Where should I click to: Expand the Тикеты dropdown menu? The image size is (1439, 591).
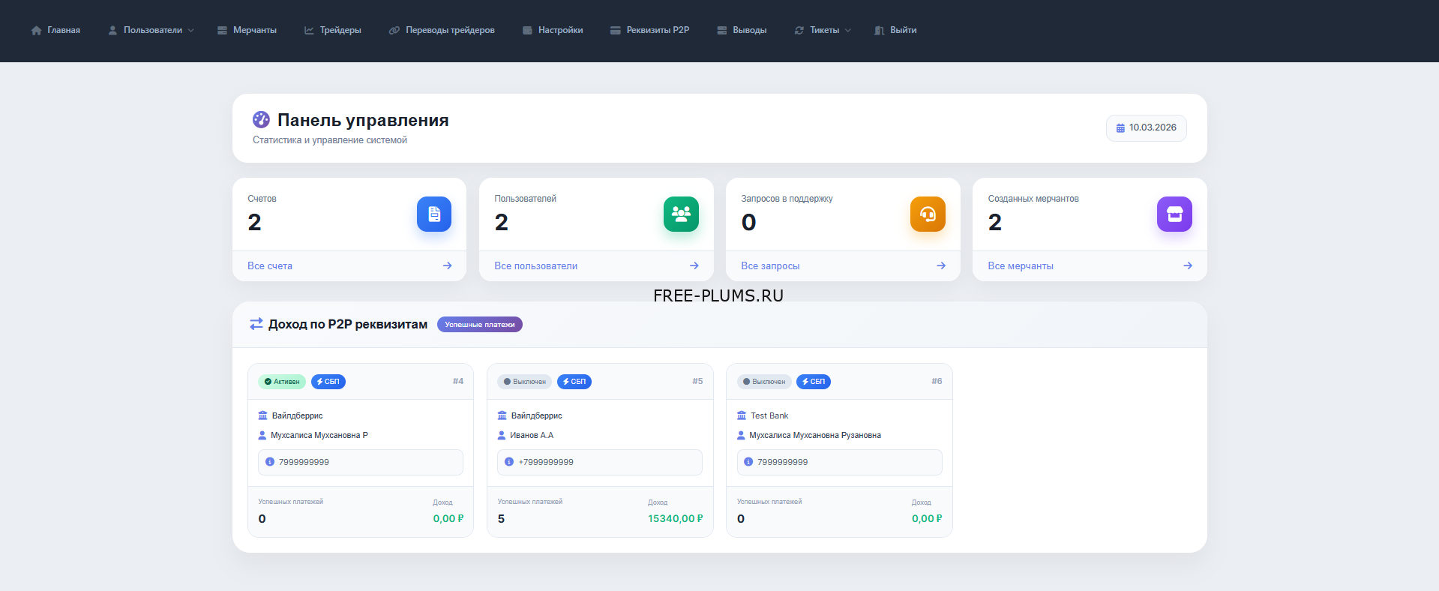[823, 30]
